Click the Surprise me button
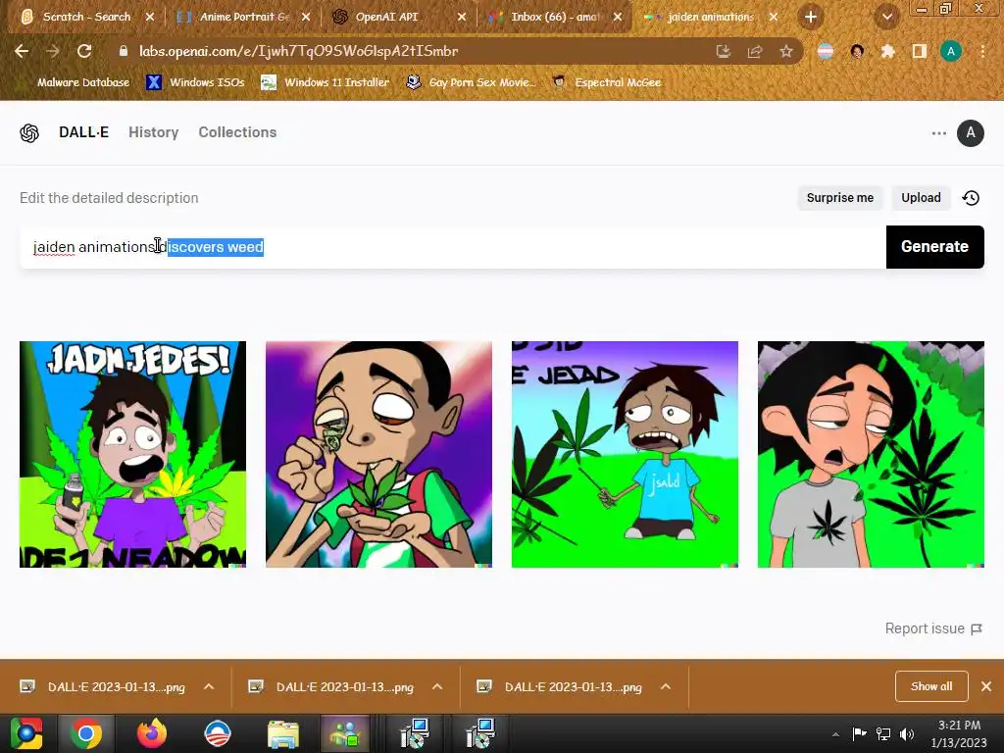 pos(840,198)
